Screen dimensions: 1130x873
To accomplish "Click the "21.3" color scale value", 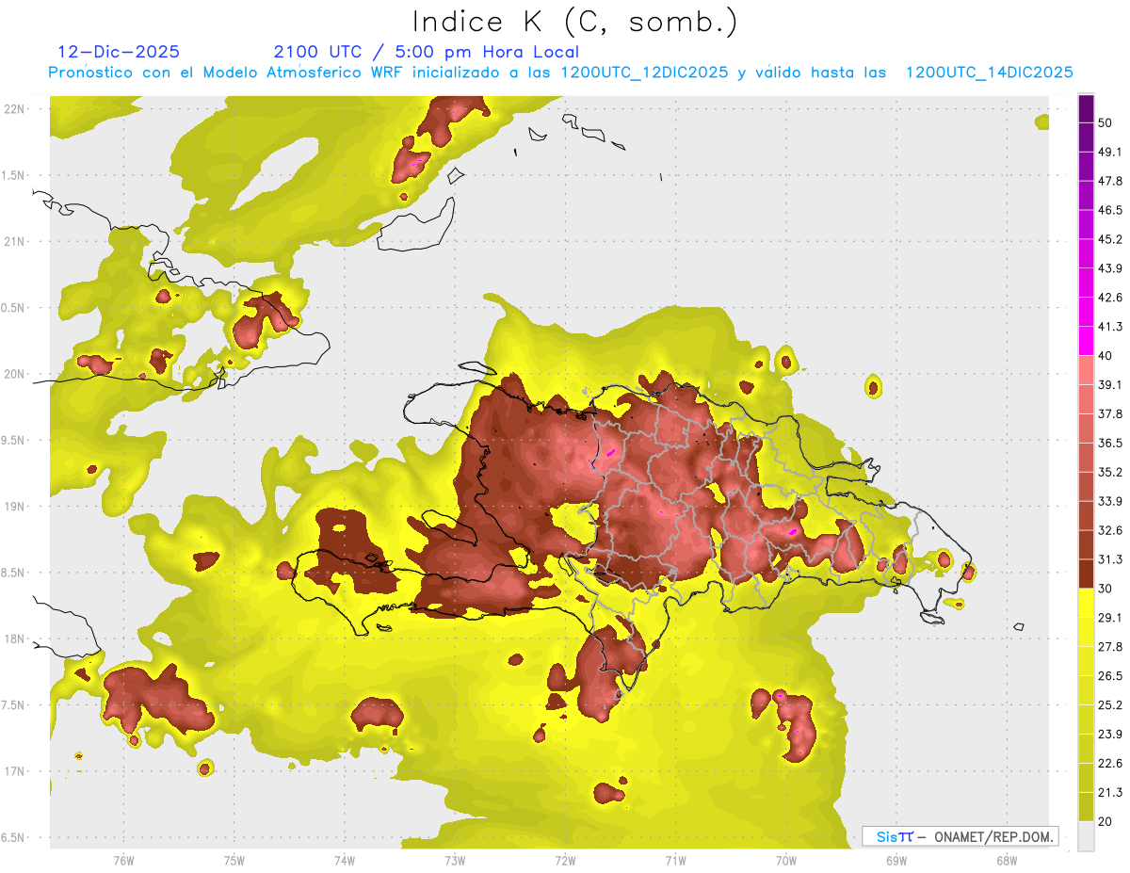I will pyautogui.click(x=1110, y=793).
